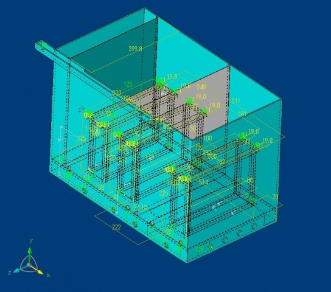Click the 100 dimension label
331x292 pixels.
(207, 139)
